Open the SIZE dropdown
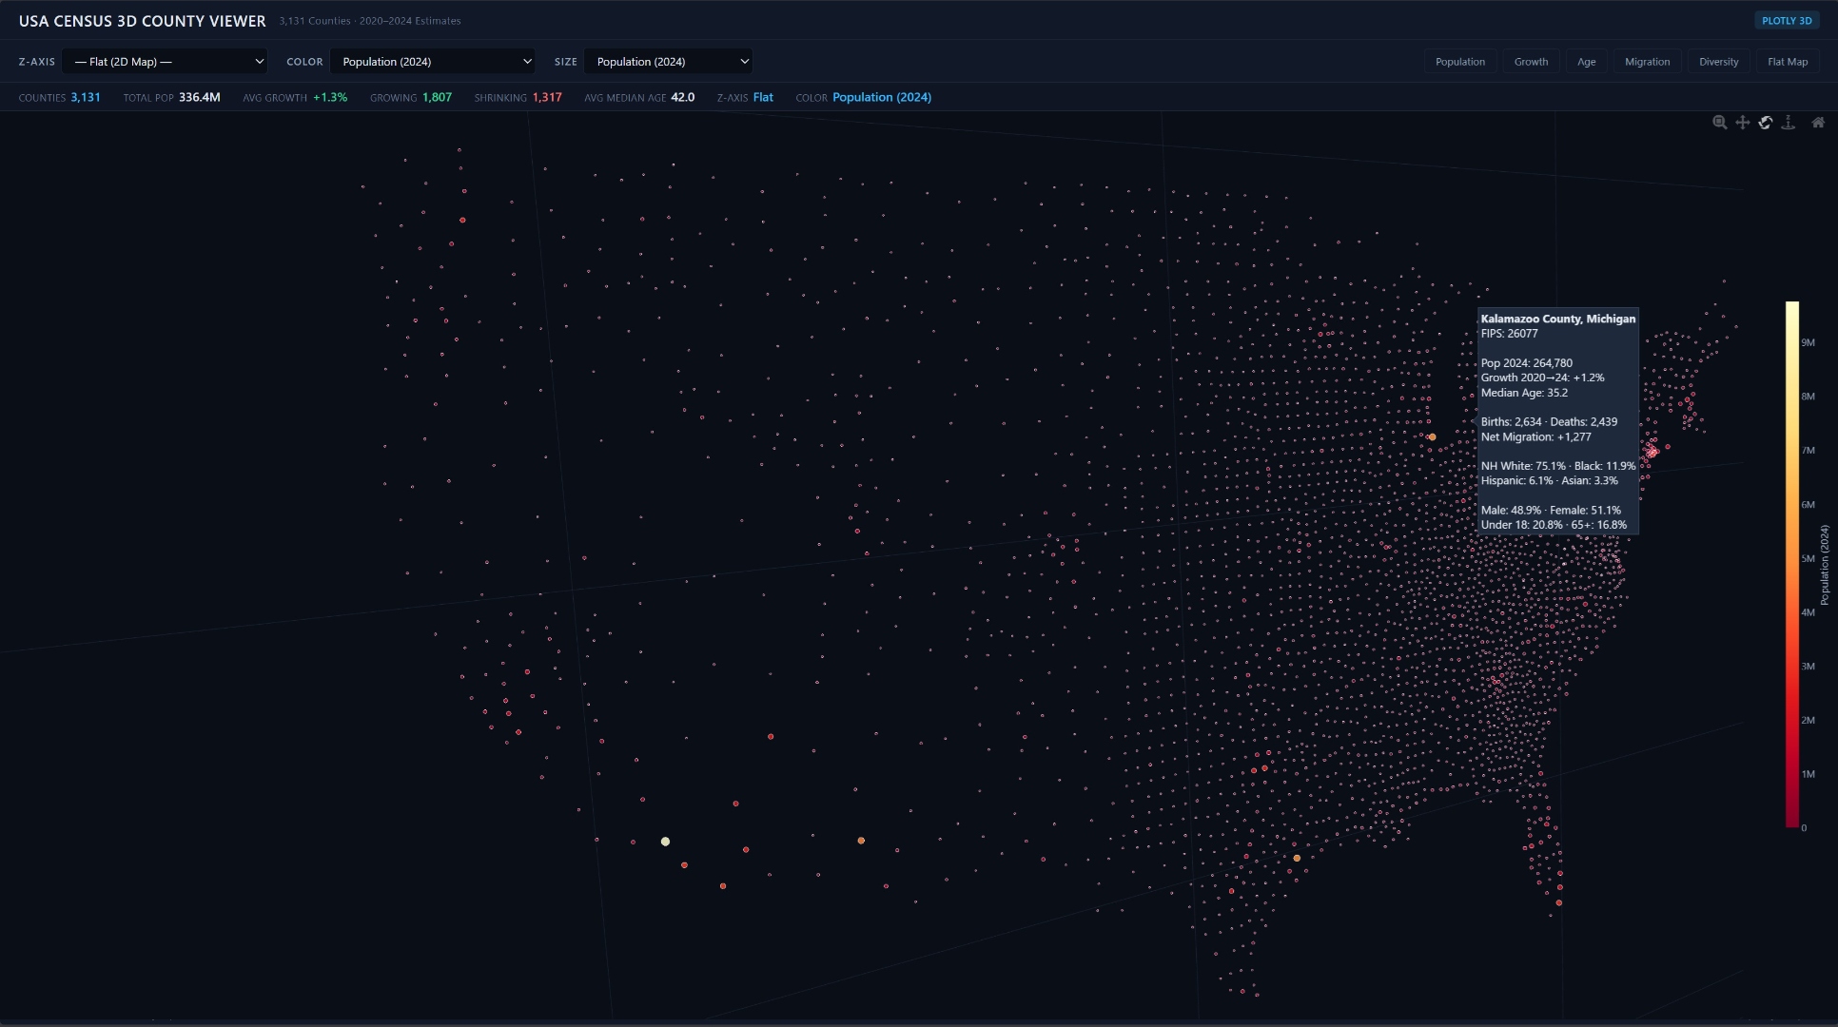This screenshot has width=1838, height=1027. (x=669, y=61)
